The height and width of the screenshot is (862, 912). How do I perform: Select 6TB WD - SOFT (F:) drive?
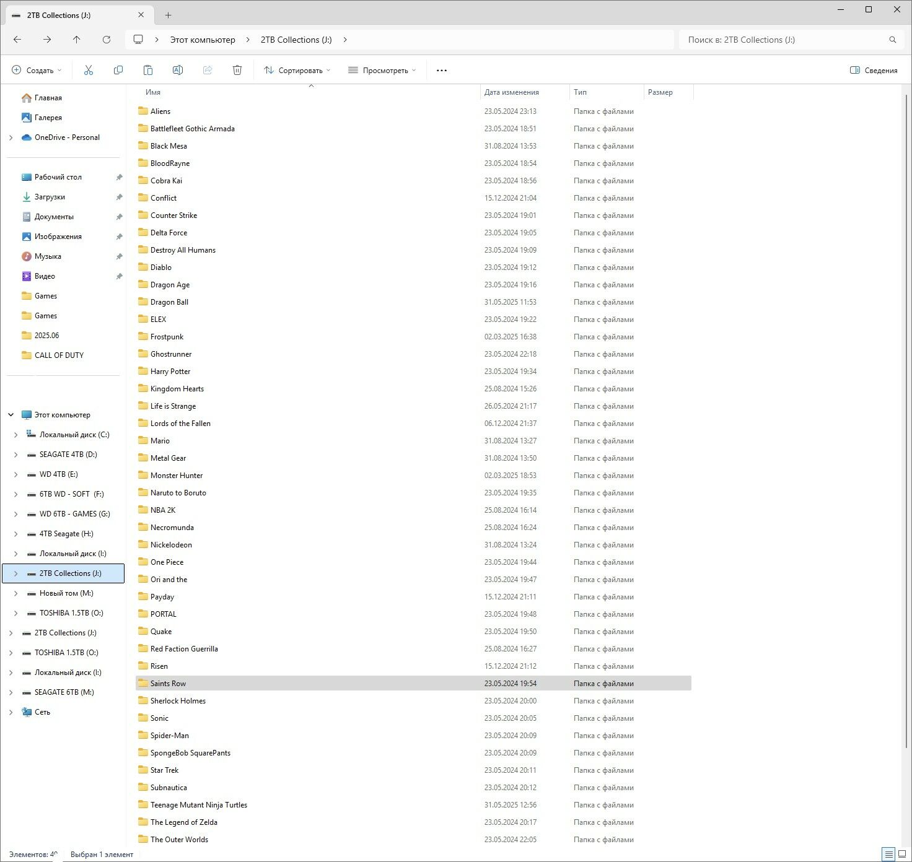pyautogui.click(x=72, y=494)
